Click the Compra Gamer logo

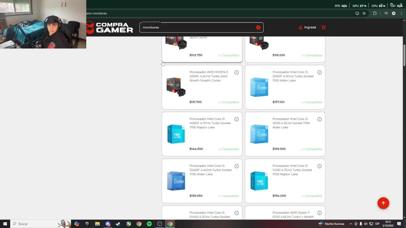[110, 28]
